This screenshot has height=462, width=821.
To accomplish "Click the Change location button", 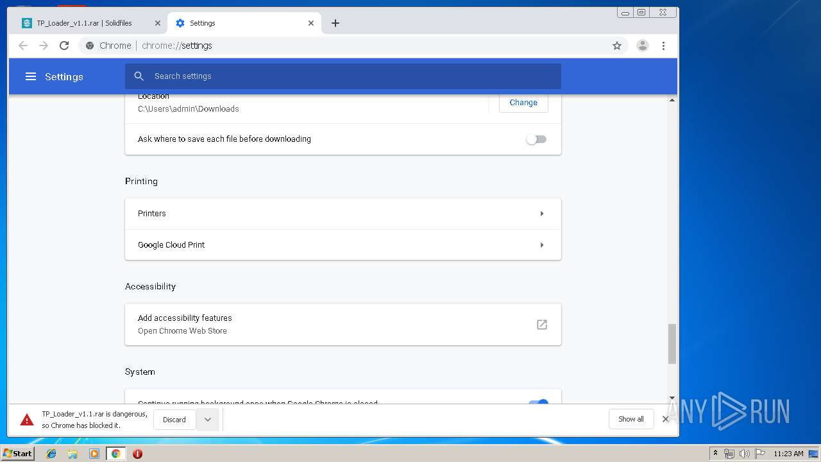I will (523, 103).
